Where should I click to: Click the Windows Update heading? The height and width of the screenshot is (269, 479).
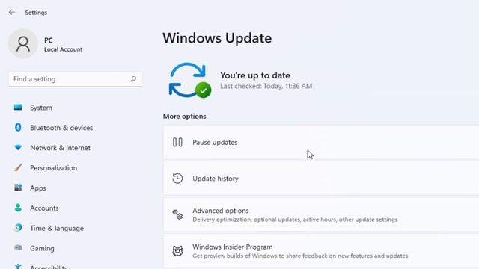(217, 38)
